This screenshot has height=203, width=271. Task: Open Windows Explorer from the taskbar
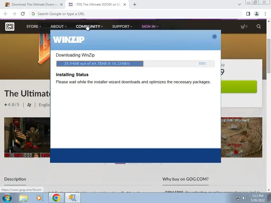coord(24,198)
